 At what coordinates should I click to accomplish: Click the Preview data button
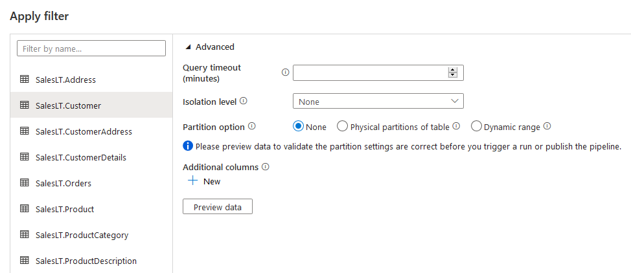[x=217, y=207]
